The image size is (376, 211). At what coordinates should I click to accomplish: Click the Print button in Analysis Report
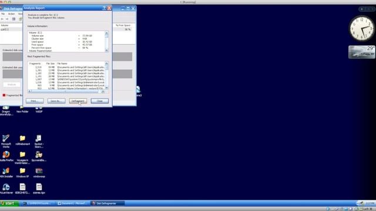click(x=35, y=101)
